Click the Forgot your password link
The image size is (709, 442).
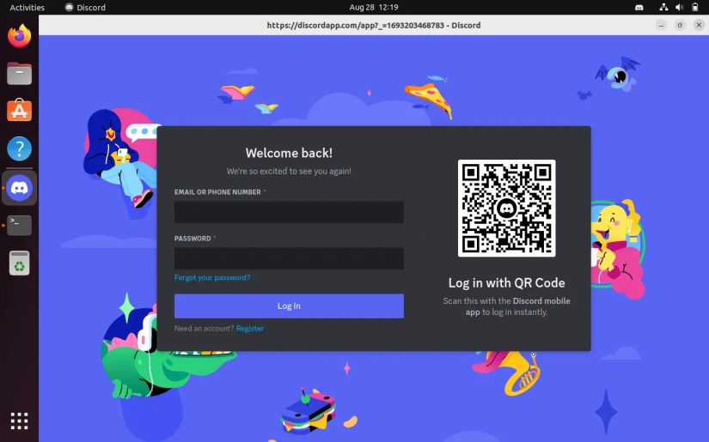tap(212, 278)
